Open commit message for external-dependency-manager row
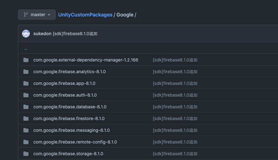This screenshot has width=278, height=160. click(x=175, y=60)
